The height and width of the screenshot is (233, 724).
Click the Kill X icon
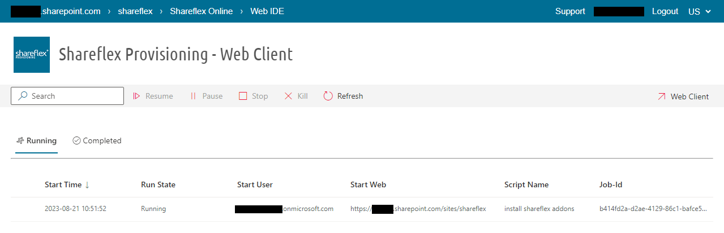[x=288, y=96]
